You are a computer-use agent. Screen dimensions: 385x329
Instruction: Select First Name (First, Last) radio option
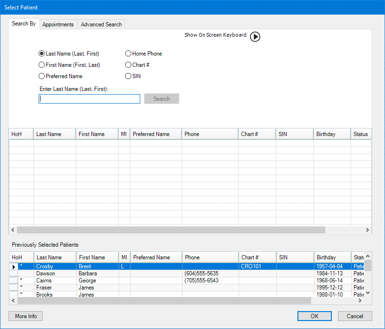pos(42,65)
